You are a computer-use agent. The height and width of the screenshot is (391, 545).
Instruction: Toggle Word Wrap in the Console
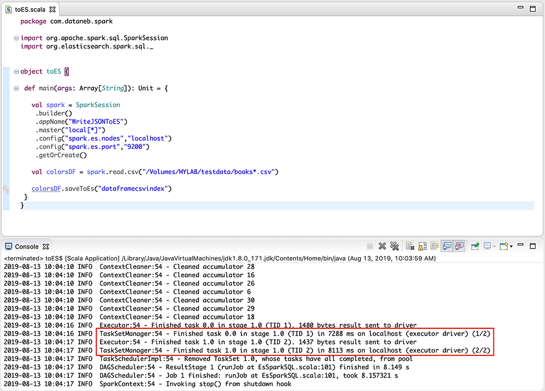coord(434,246)
